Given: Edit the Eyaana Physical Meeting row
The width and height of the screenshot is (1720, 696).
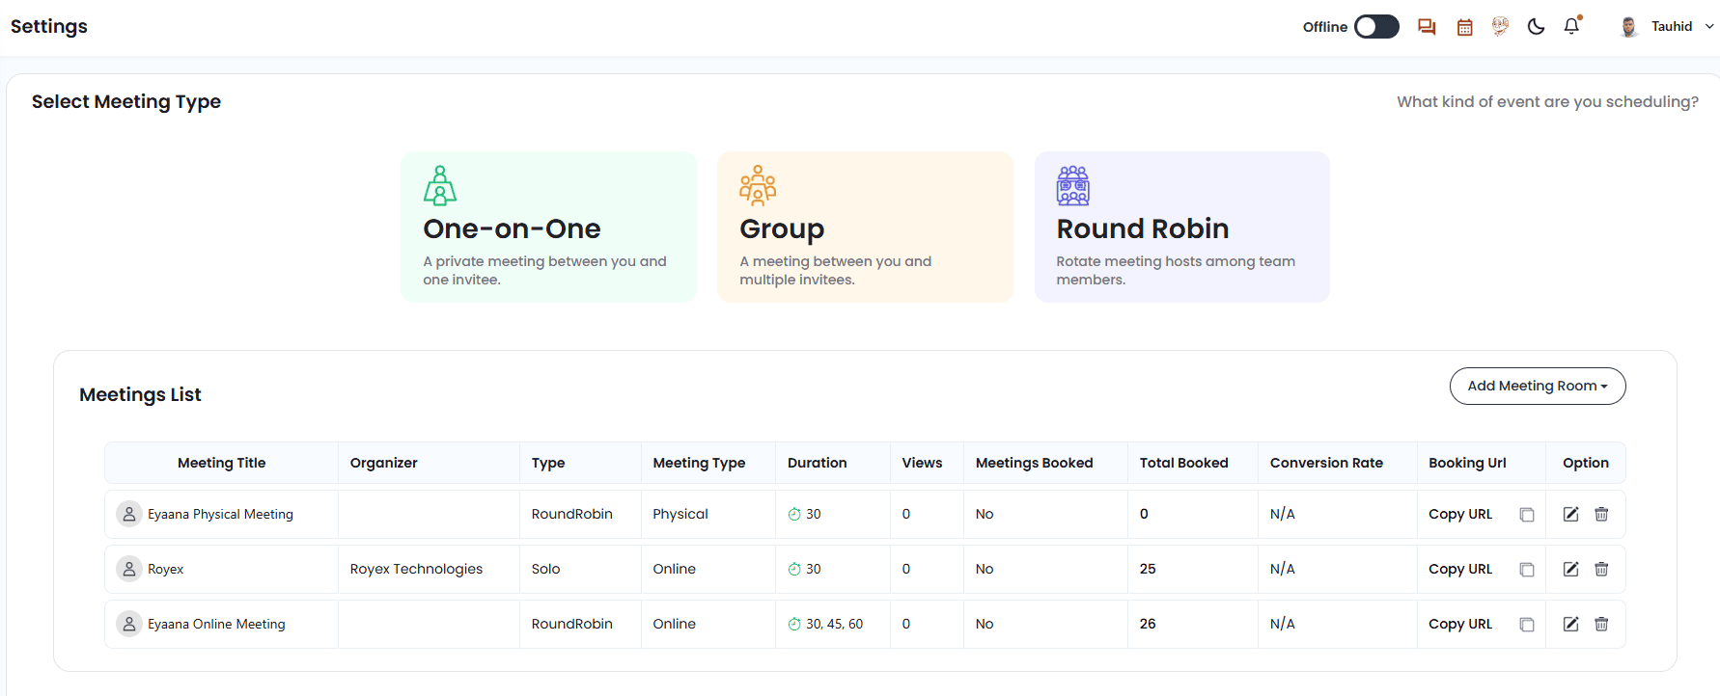Looking at the screenshot, I should (1571, 514).
